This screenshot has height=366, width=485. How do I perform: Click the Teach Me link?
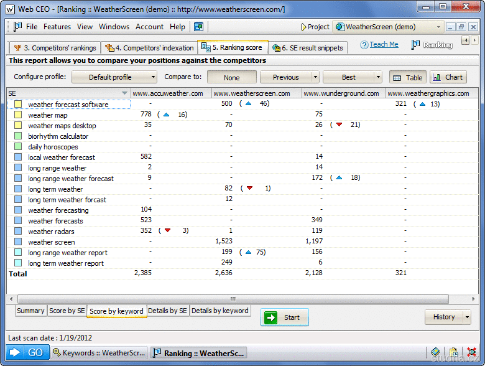coord(384,45)
